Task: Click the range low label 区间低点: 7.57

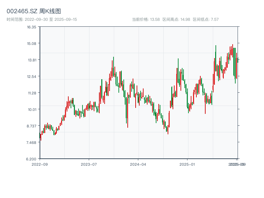Action: (x=206, y=19)
